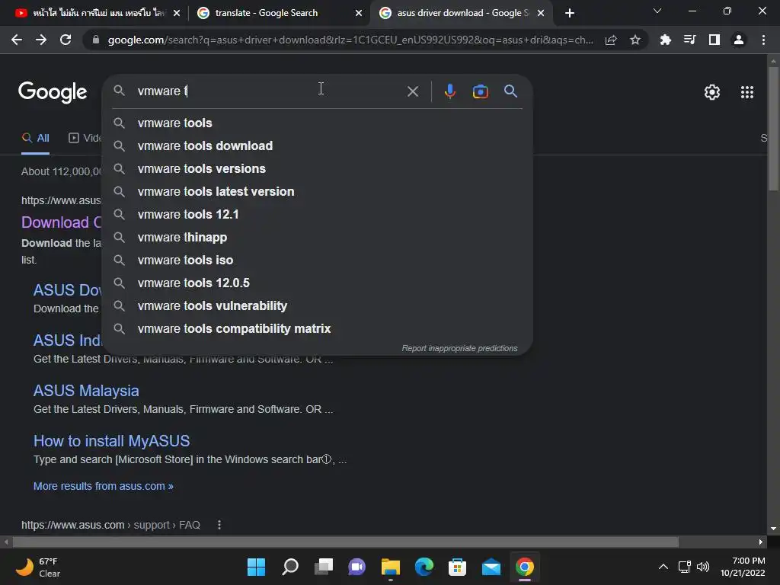The width and height of the screenshot is (780, 585).
Task: Search by image with camera icon
Action: pos(481,91)
